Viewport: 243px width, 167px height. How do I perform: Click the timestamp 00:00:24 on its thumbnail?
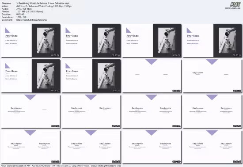[x=116, y=91]
